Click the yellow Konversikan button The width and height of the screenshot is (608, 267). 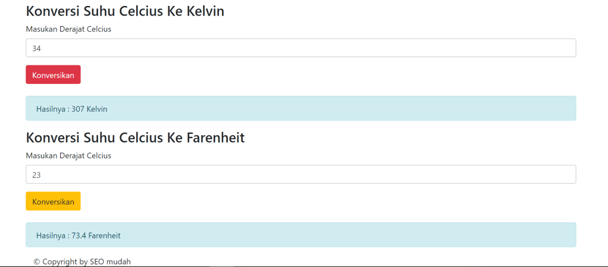click(x=53, y=202)
